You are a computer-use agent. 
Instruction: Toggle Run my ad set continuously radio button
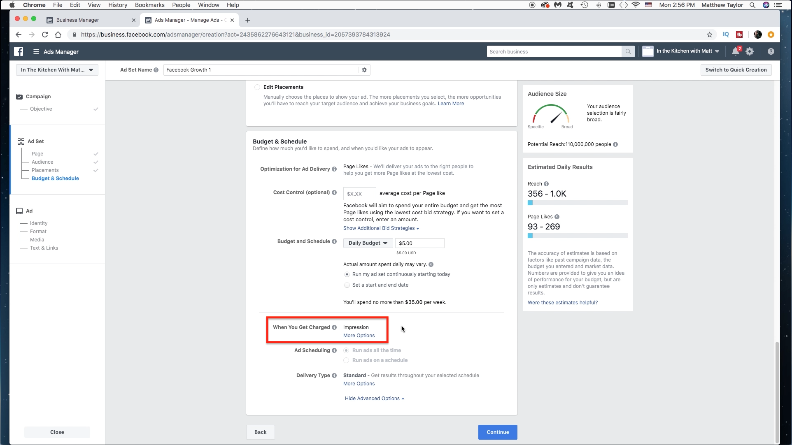pyautogui.click(x=347, y=274)
